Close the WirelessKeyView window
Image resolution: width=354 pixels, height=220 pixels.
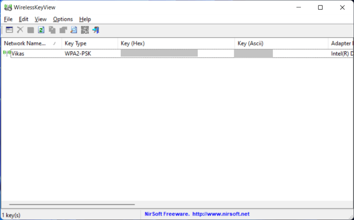tap(342, 7)
